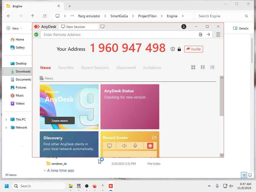Select the News tab
Viewport: 256px width, 192px height.
point(45,67)
